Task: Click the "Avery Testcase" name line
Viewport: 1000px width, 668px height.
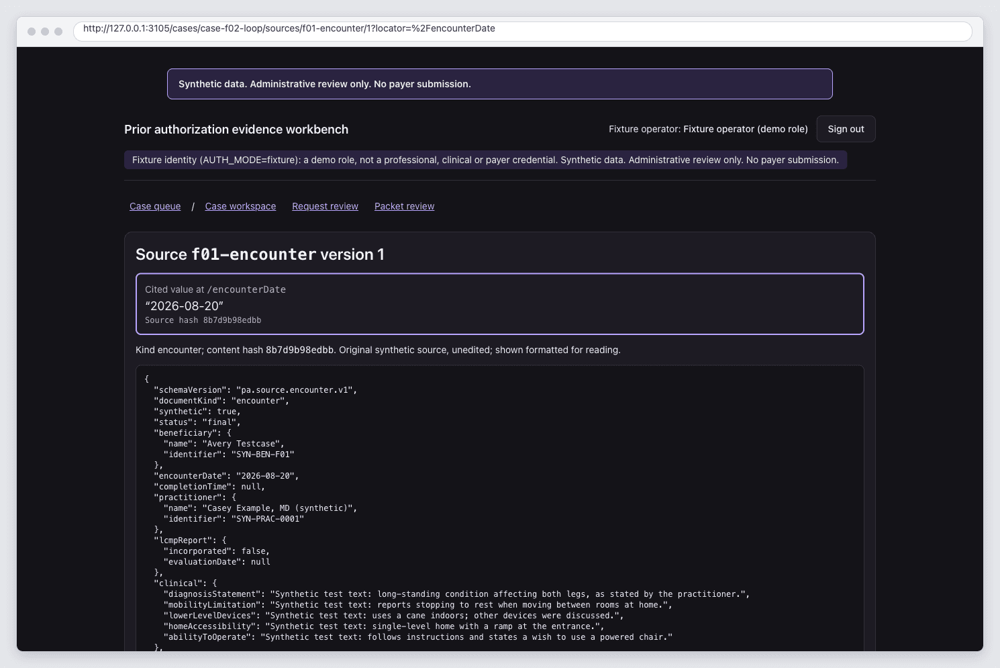Action: point(224,444)
